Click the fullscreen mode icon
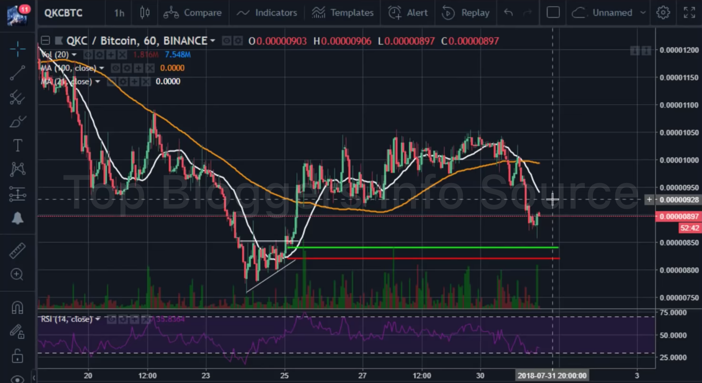The height and width of the screenshot is (383, 702). 689,13
